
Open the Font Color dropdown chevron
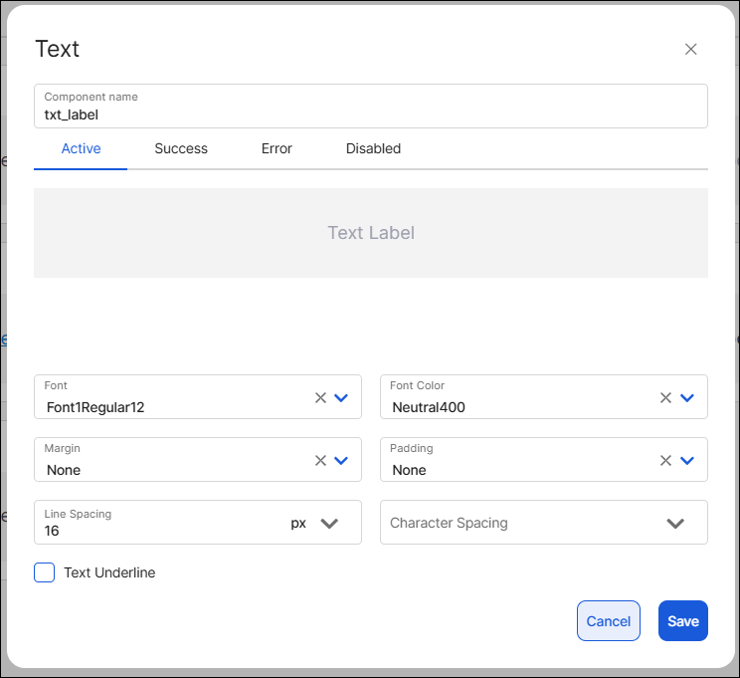687,397
